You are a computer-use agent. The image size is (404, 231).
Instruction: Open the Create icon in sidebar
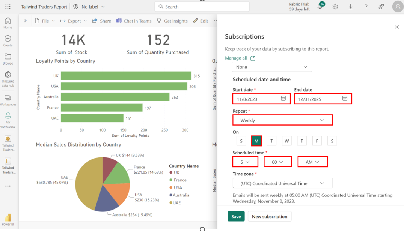(8, 41)
